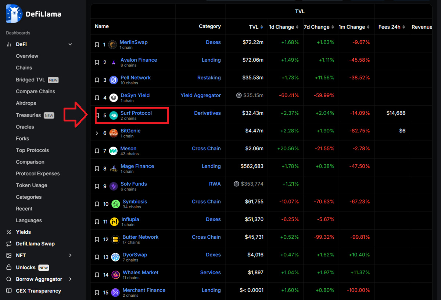
Task: Click the Yields percent icon
Action: [x=9, y=232]
